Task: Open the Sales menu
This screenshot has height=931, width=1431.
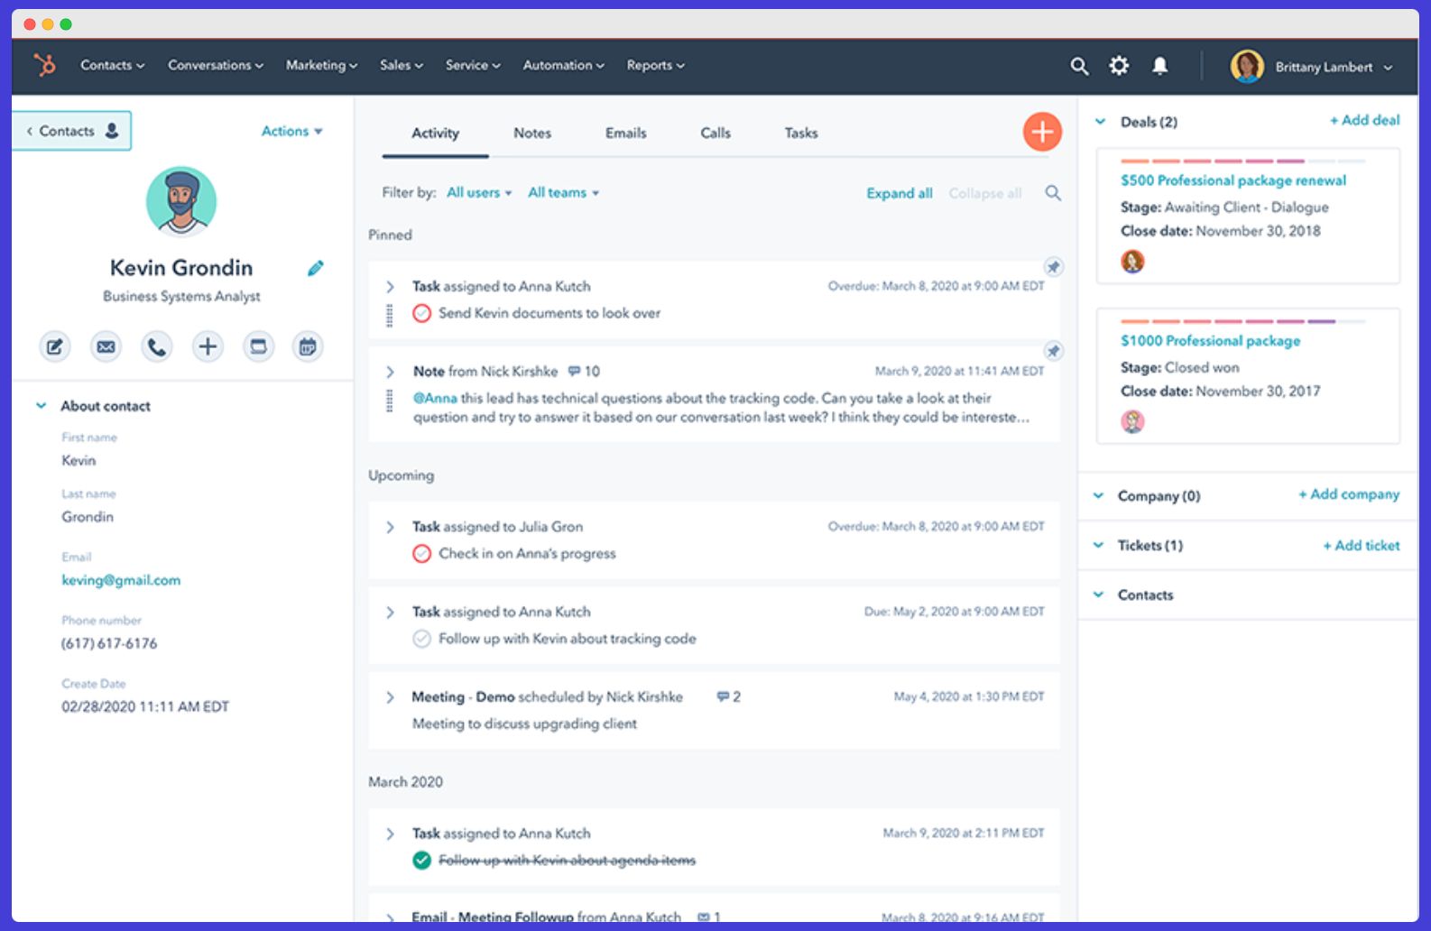Action: coord(402,65)
